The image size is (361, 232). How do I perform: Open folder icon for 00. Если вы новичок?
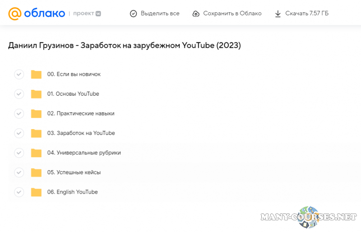pyautogui.click(x=36, y=74)
